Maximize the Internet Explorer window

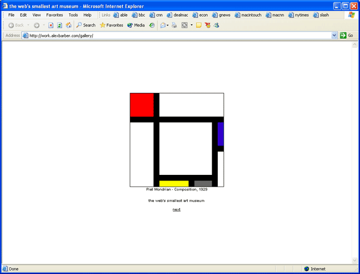[x=345, y=6]
